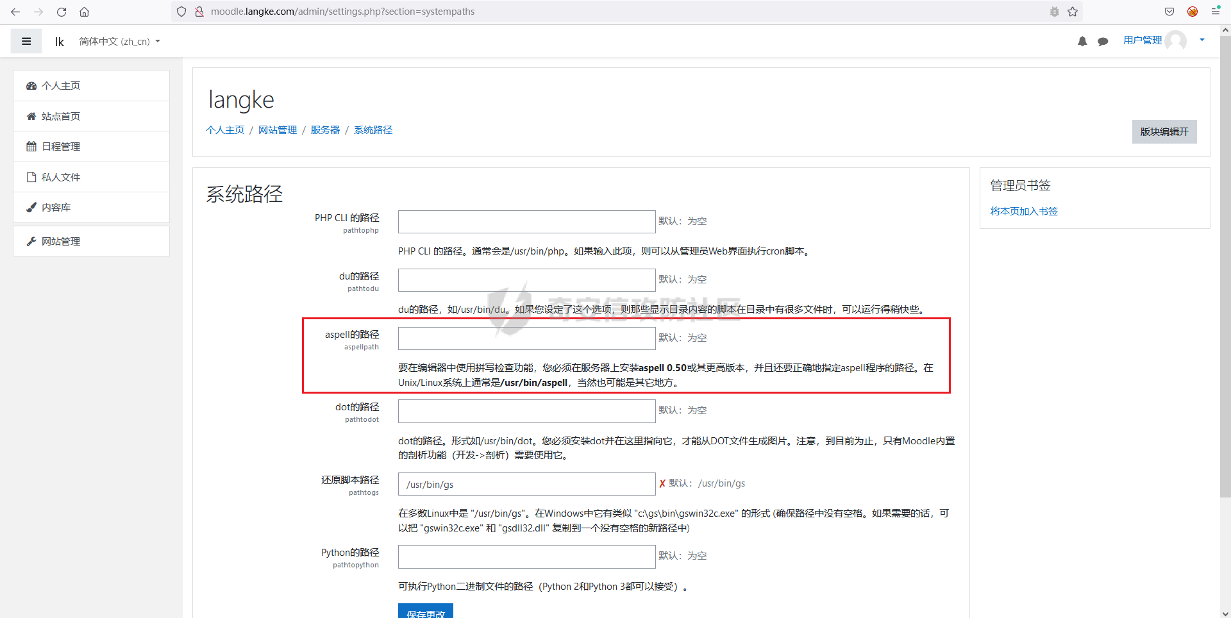
Task: Select 私人文件 in the sidebar
Action: pyautogui.click(x=61, y=177)
